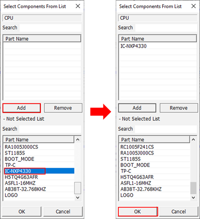This screenshot has width=200, height=219.
Task: Click scroll-up arrow in right not-selected list
Action: 193,140
